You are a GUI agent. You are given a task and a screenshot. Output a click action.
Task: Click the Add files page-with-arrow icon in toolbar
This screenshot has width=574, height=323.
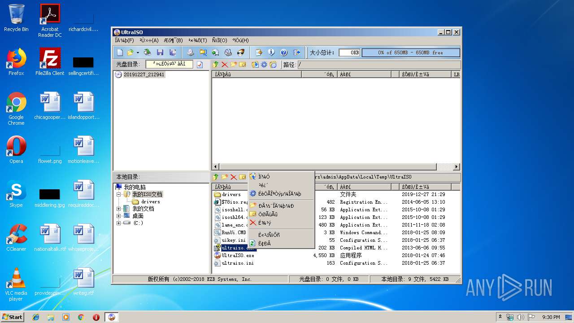[x=259, y=52]
